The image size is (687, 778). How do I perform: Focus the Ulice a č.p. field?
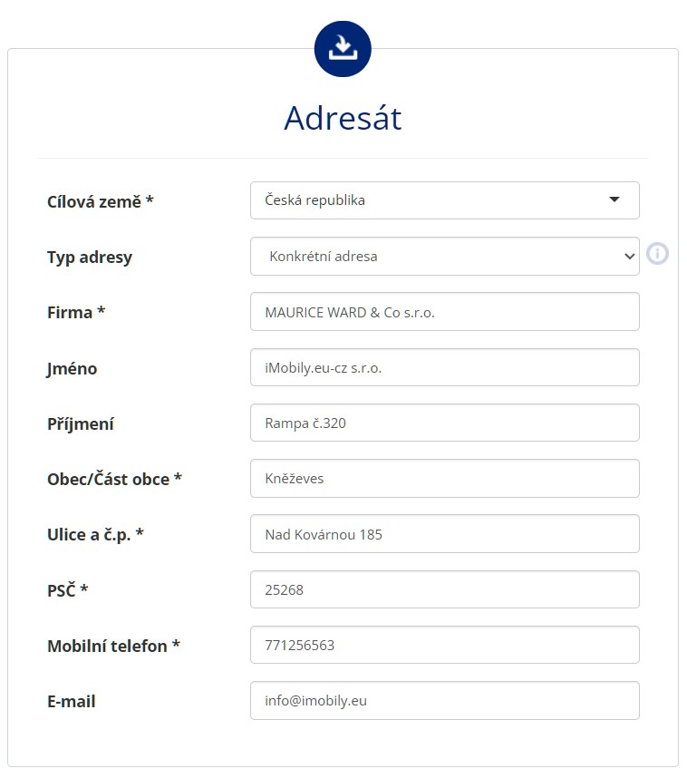coord(445,534)
